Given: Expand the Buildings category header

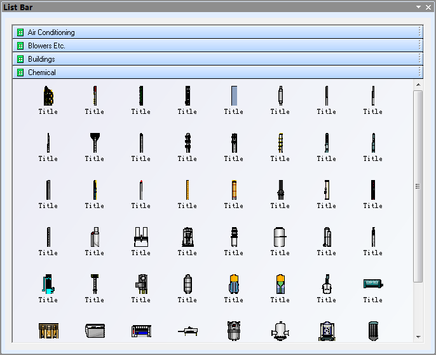Looking at the screenshot, I should 41,59.
